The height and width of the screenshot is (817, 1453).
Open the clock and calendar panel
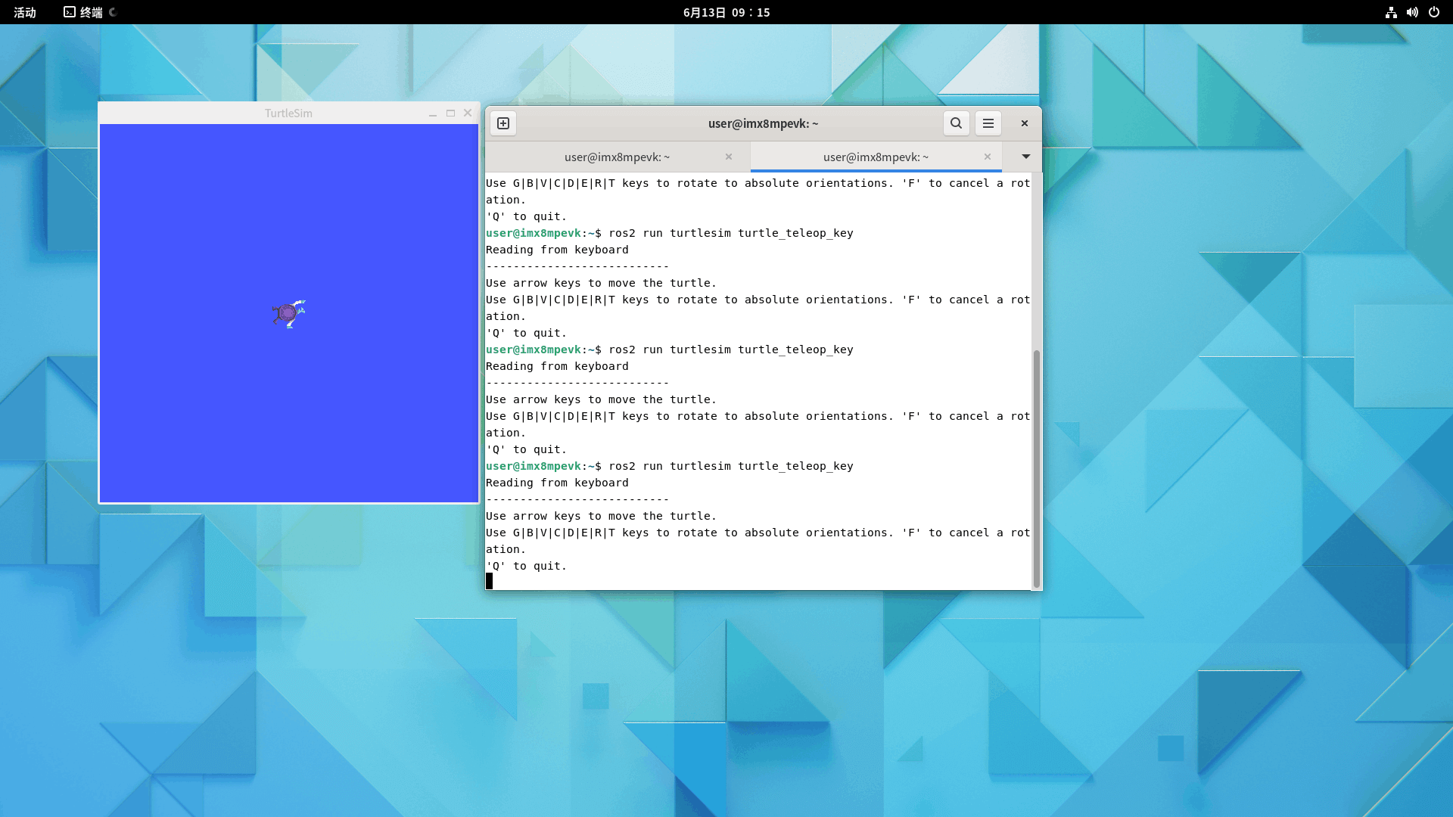pos(726,12)
